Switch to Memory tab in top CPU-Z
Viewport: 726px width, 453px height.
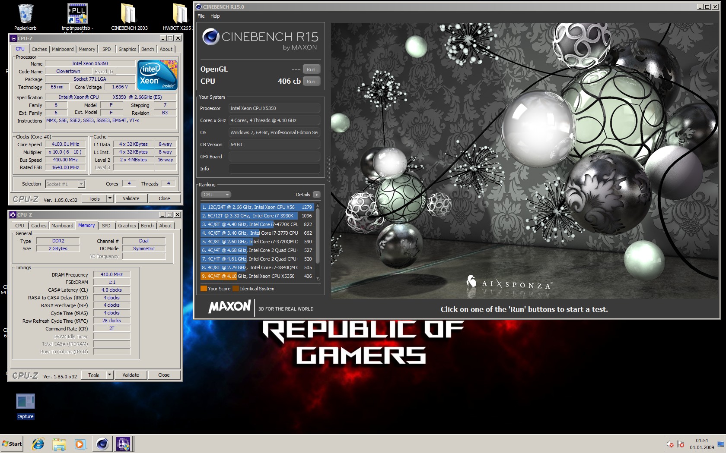87,49
